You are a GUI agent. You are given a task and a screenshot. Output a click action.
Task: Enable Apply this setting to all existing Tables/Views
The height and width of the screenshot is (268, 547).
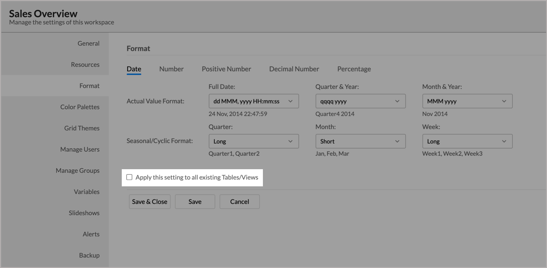[x=129, y=177]
